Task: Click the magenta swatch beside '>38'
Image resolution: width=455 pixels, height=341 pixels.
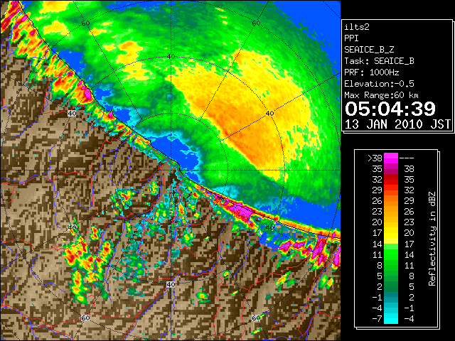Action: 391,158
